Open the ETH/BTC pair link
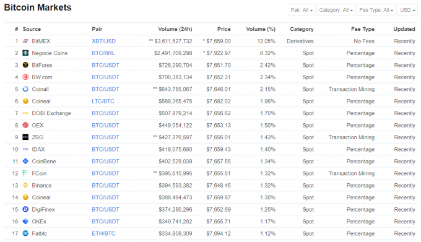Screen dimensions: 421x242 (103, 233)
